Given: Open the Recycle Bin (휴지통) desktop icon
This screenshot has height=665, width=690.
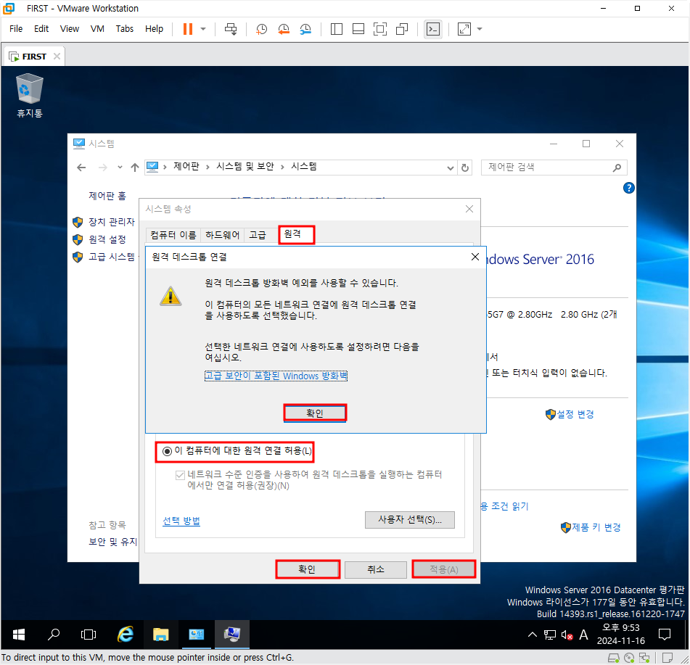Looking at the screenshot, I should click(x=30, y=95).
